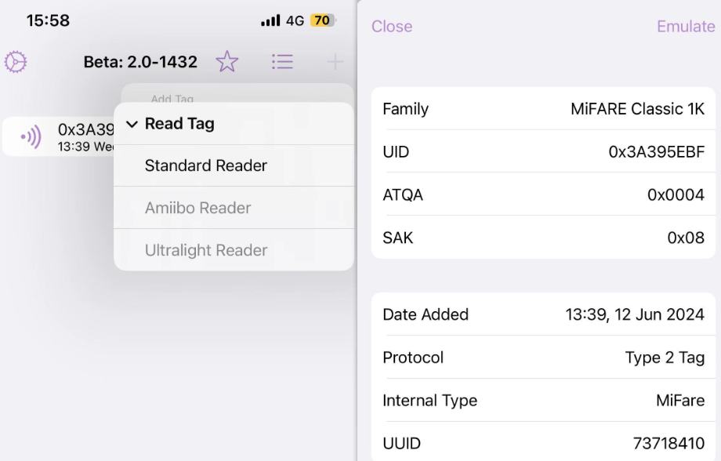Collapse the Read Tag chevron

point(132,124)
